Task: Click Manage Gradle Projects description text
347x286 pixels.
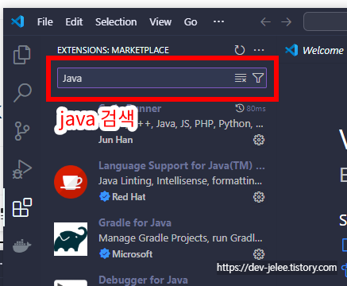Action: point(180,238)
